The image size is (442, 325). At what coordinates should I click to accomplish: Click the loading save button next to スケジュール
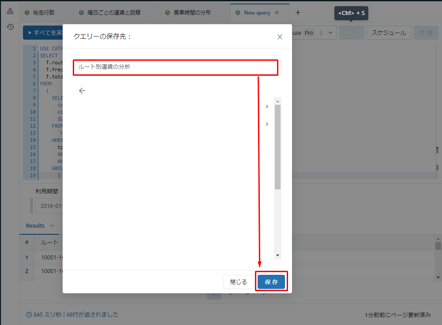click(352, 33)
